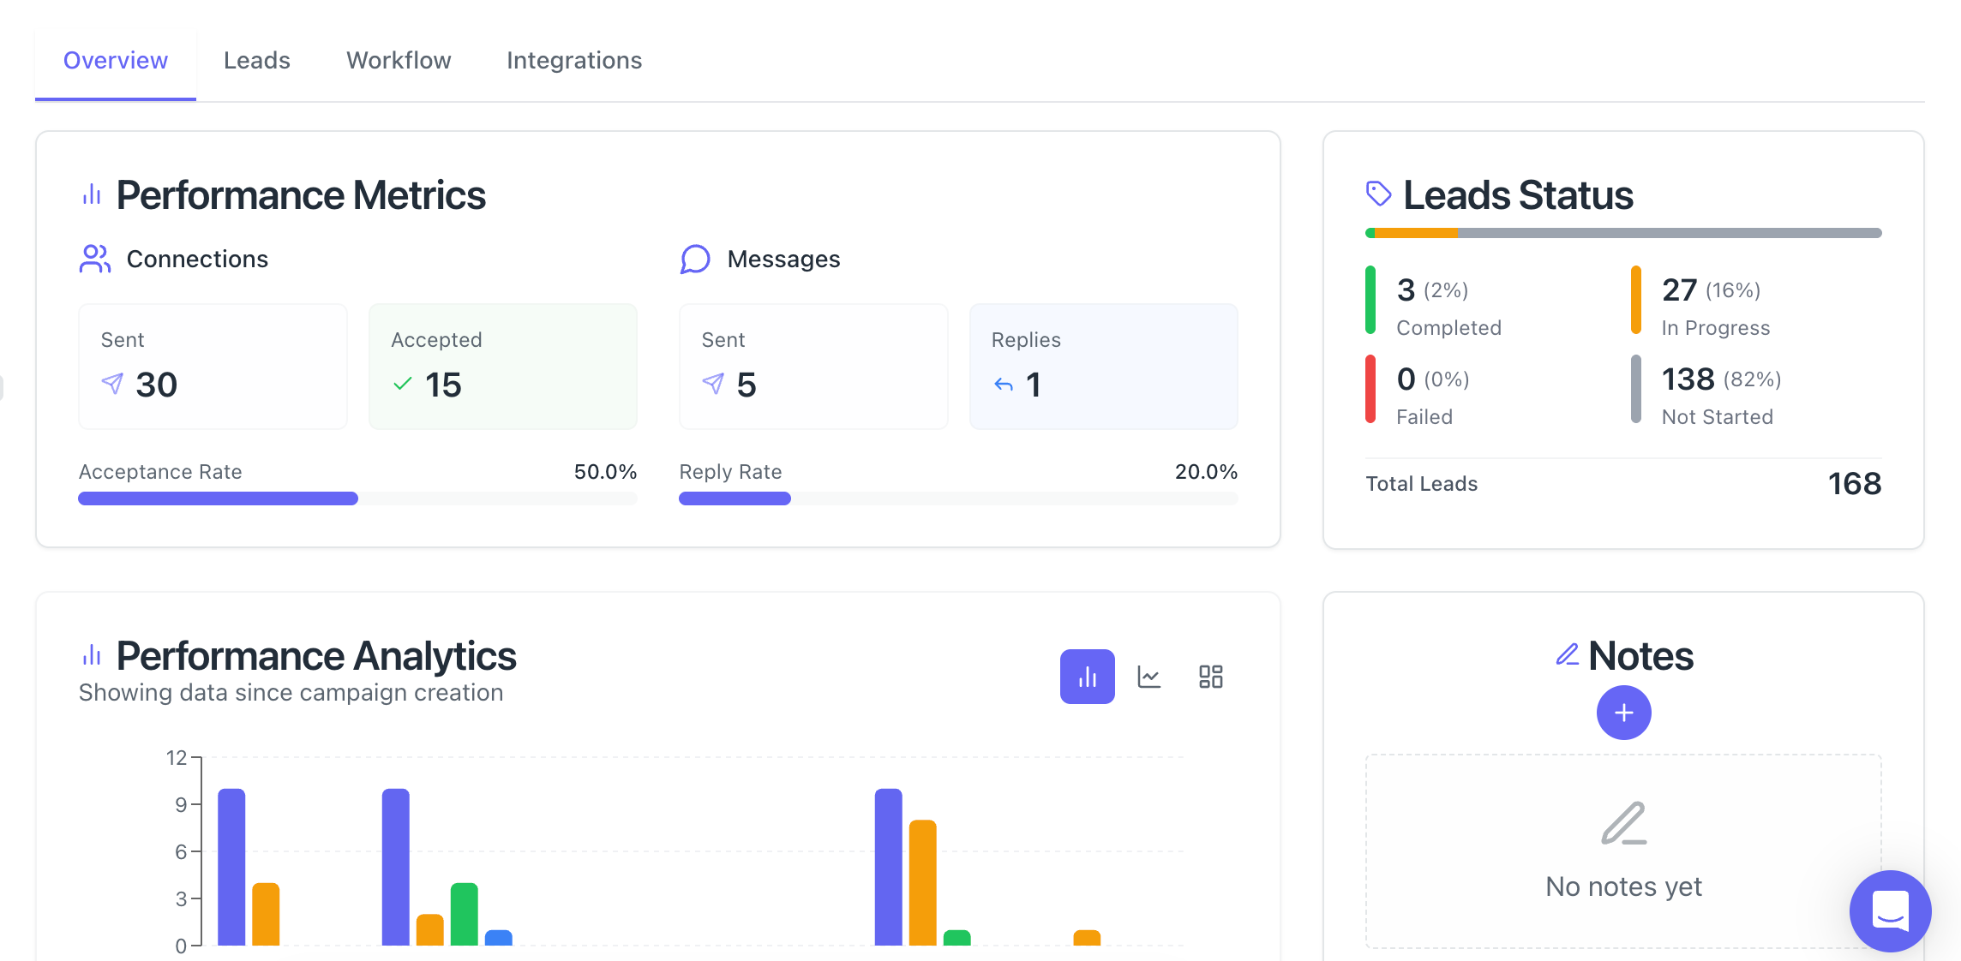
Task: Click the Not Started leads count
Action: (x=1687, y=379)
